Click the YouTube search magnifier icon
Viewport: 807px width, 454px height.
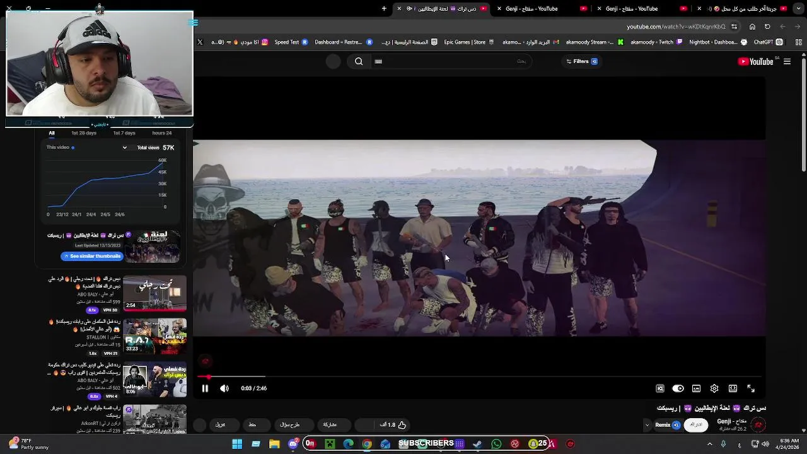pyautogui.click(x=359, y=61)
